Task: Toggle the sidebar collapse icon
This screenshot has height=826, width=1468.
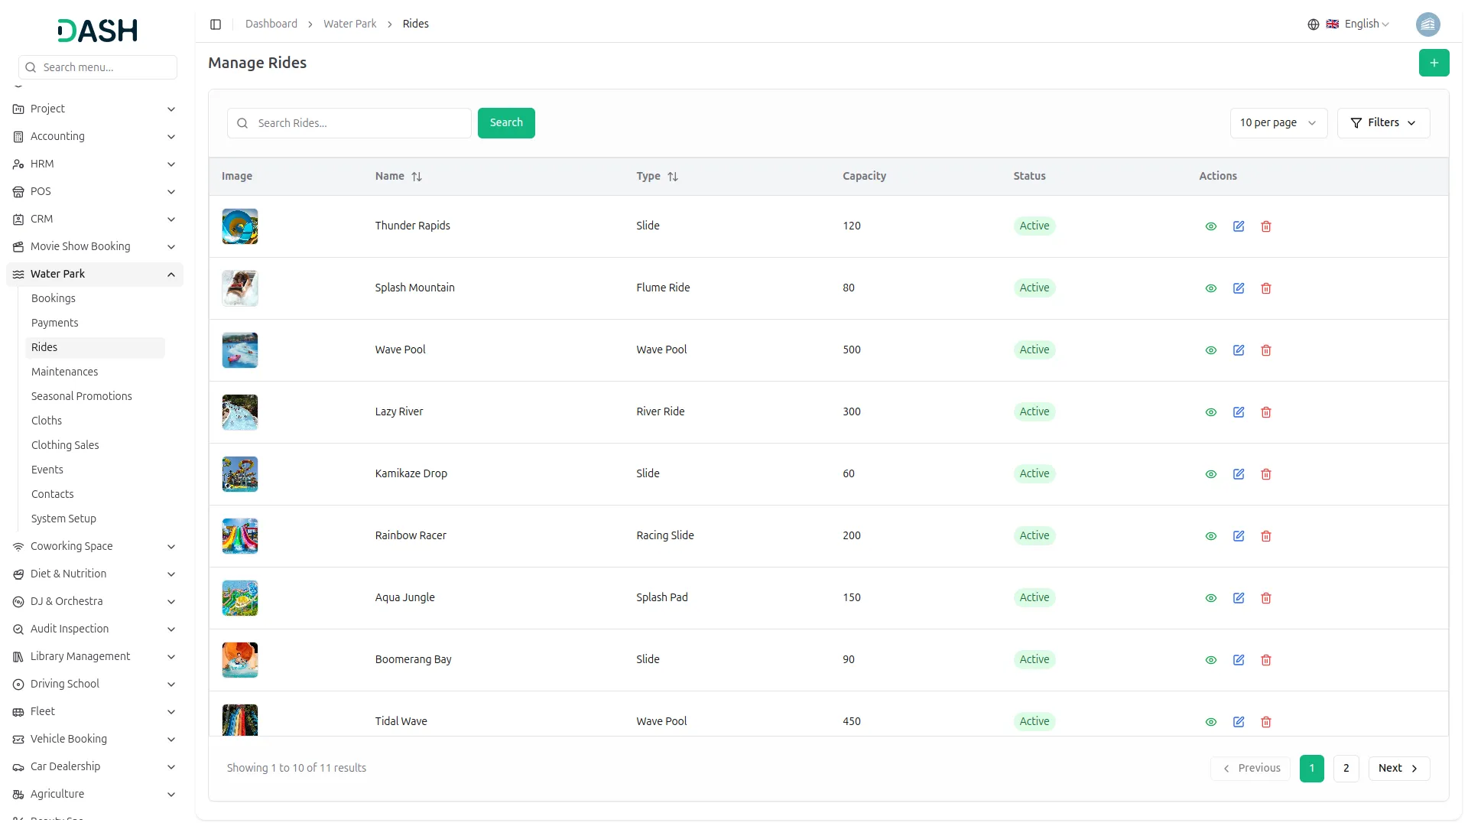Action: pos(216,24)
